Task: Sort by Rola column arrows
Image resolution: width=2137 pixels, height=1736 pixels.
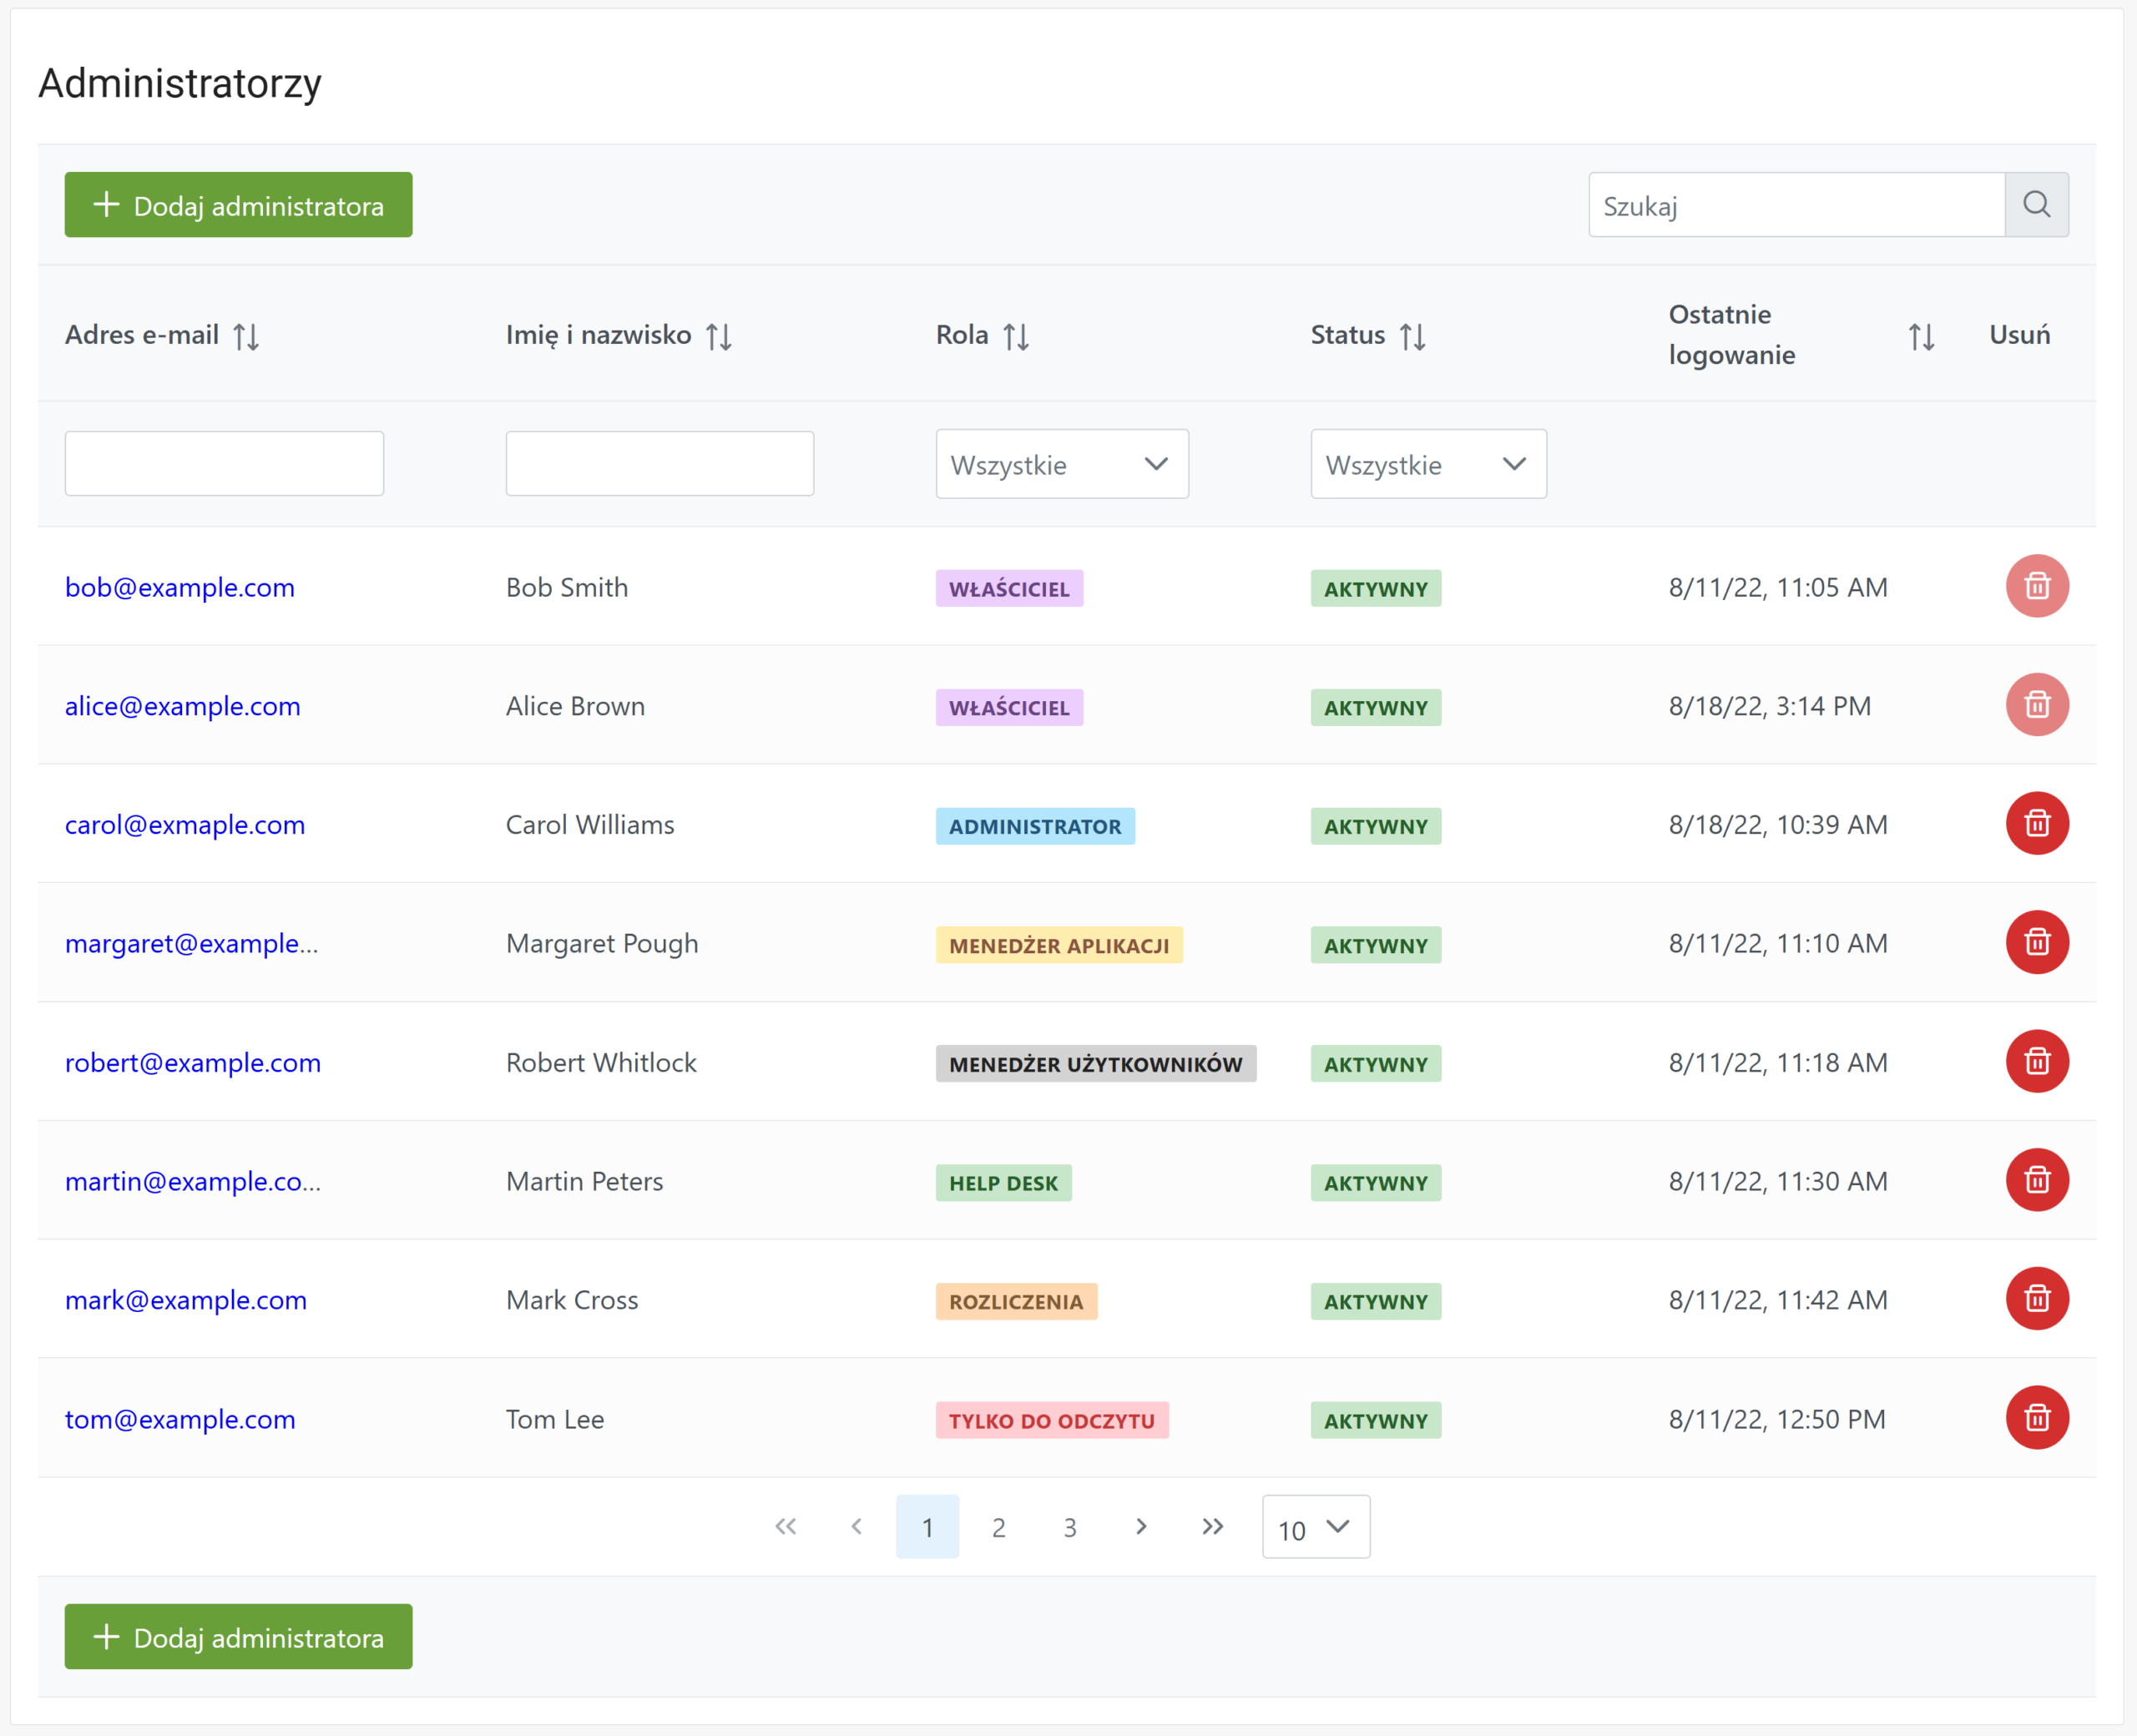Action: 1016,336
